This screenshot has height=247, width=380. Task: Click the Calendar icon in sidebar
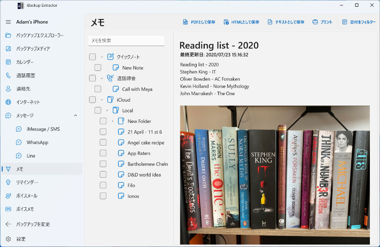pos(8,62)
